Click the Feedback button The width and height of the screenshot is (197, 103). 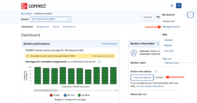[148, 17]
